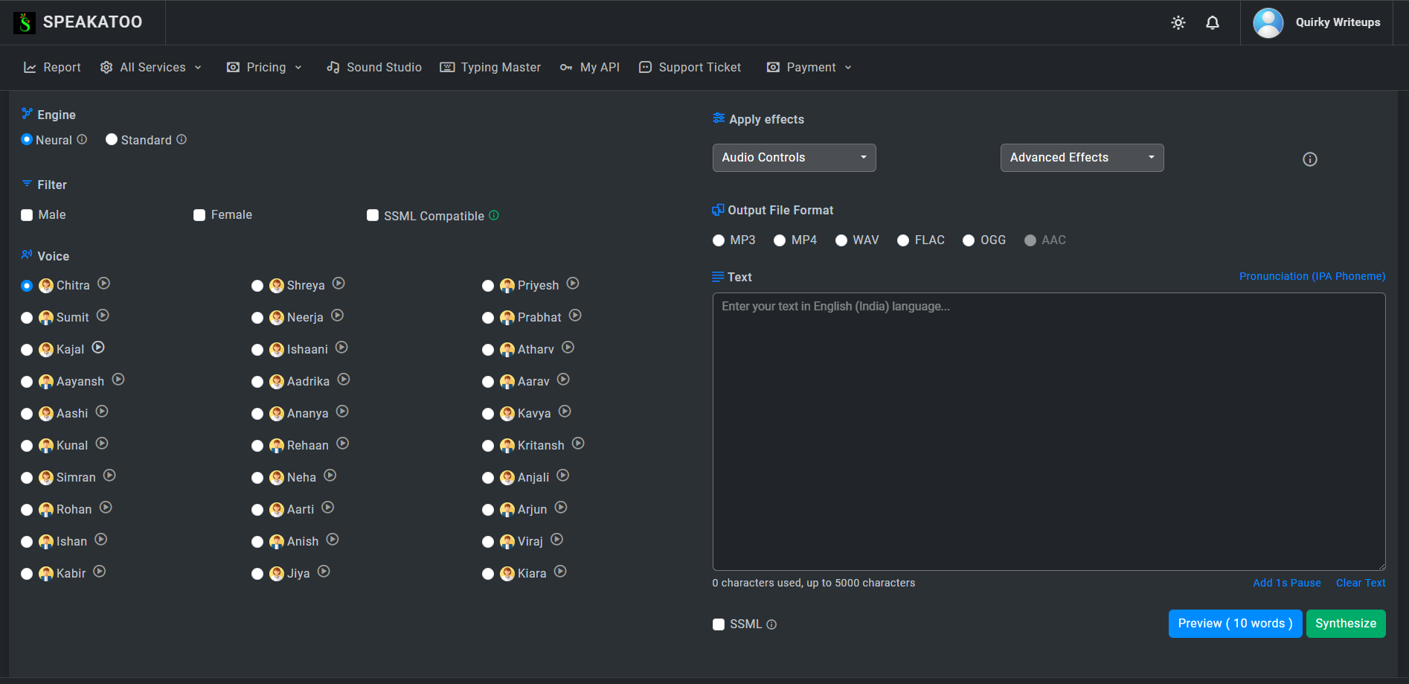Expand Pricing menu
The height and width of the screenshot is (684, 1409).
(x=265, y=67)
